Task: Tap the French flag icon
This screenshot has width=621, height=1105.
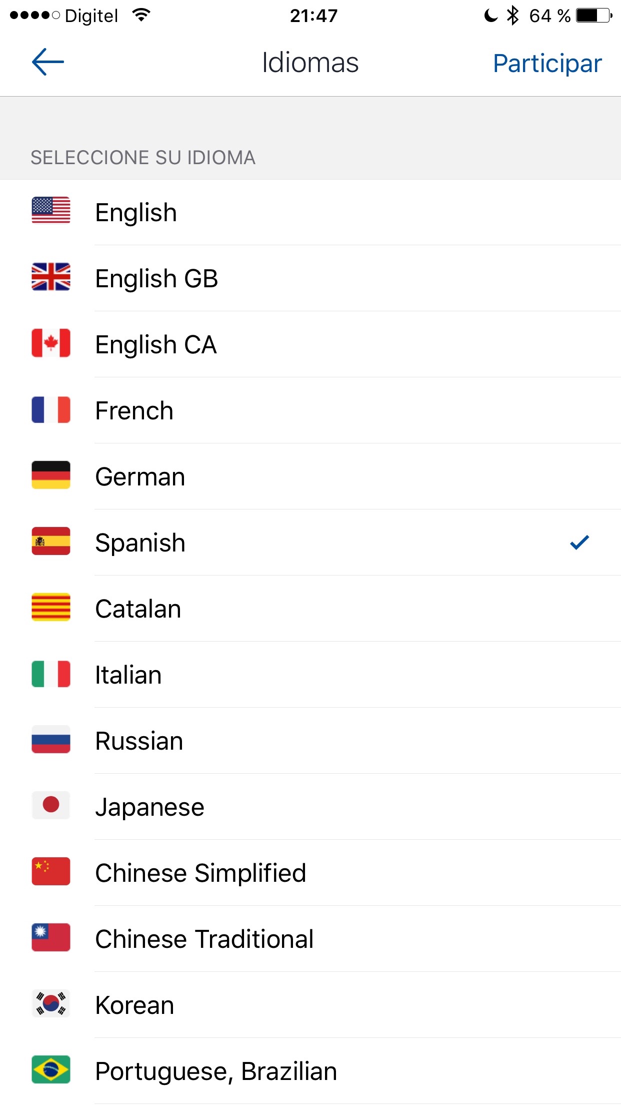Action: (50, 409)
